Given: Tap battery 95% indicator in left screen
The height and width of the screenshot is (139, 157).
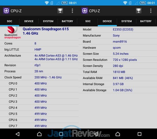Looking at the screenshot, I should tap(64, 3).
